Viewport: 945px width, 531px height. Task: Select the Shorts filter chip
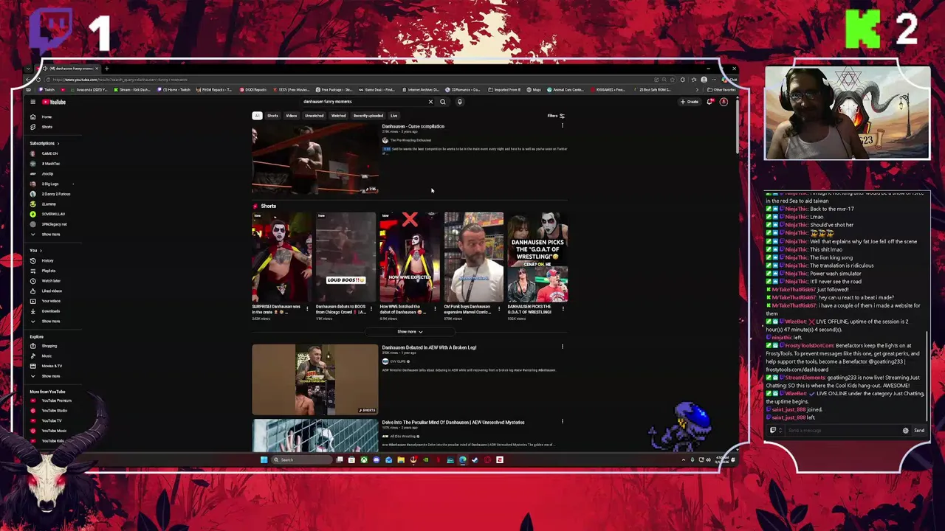(272, 116)
